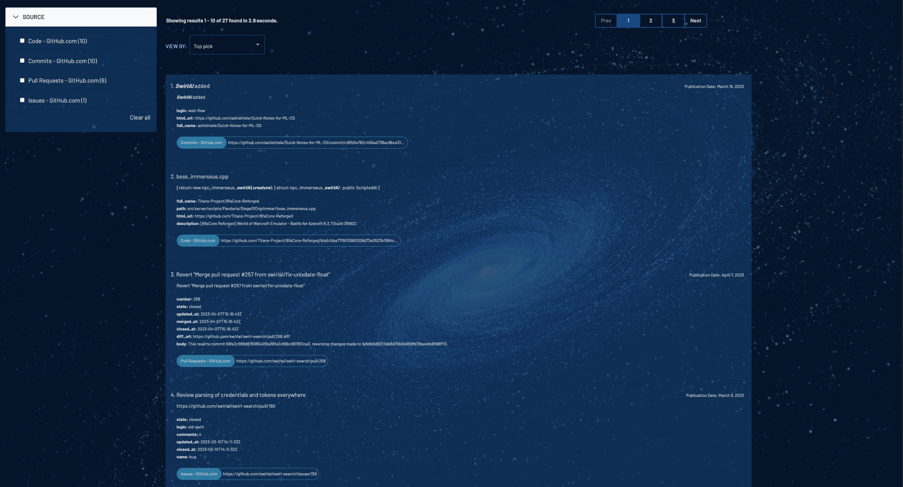Open the boss_immerseus.cpp result title

[x=202, y=176]
